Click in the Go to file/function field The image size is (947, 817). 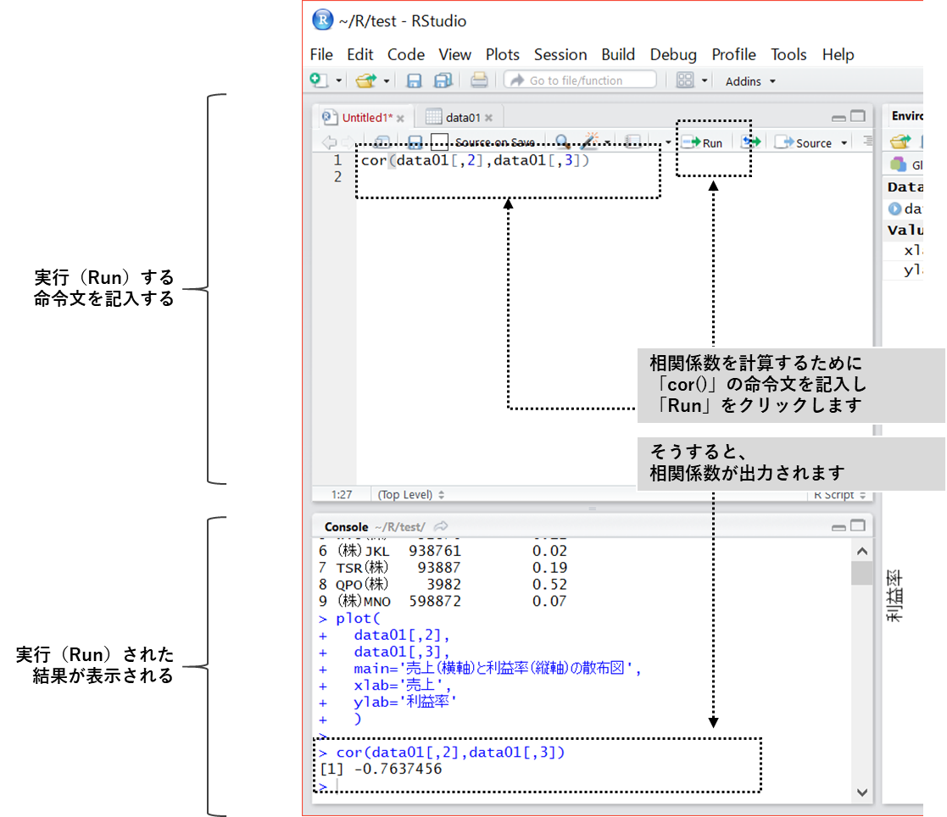pos(580,81)
